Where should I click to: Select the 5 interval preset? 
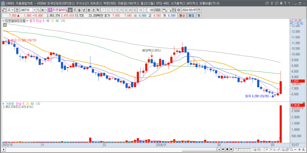click(x=112, y=10)
